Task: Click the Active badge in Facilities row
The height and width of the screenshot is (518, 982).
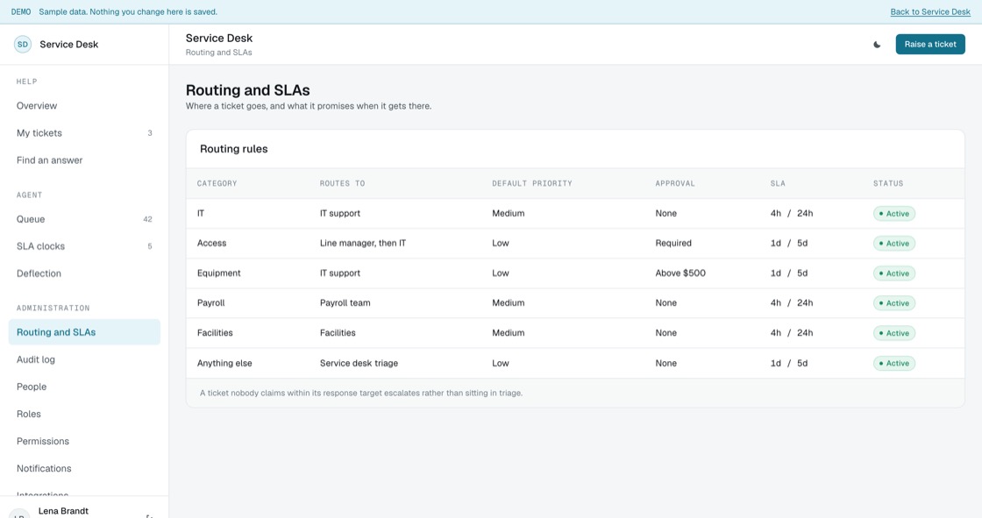Action: [x=894, y=333]
